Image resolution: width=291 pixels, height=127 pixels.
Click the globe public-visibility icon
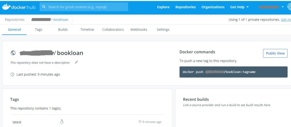(x=13, y=53)
